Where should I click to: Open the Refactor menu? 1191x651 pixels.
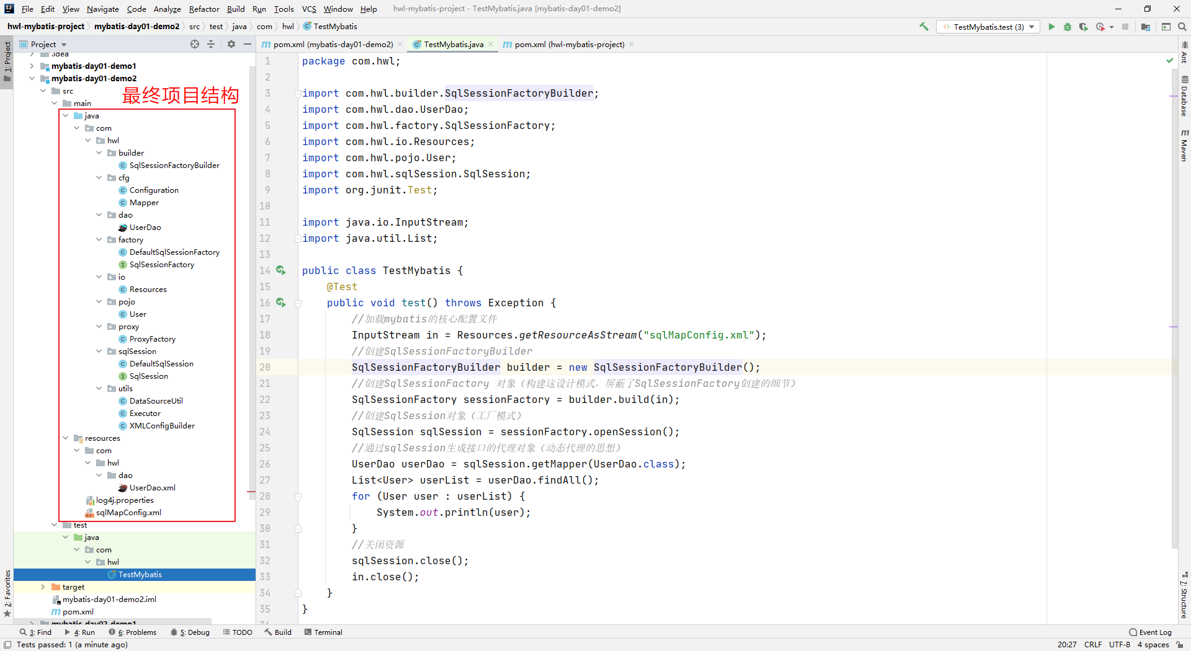click(x=204, y=9)
